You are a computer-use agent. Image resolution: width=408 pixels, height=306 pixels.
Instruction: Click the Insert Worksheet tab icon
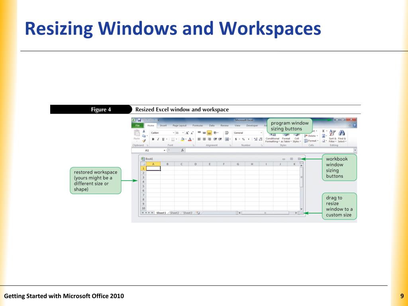(x=198, y=213)
